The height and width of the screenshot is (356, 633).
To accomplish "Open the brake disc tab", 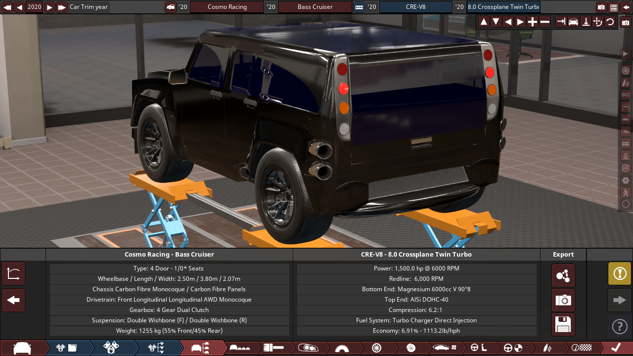I will 410,348.
